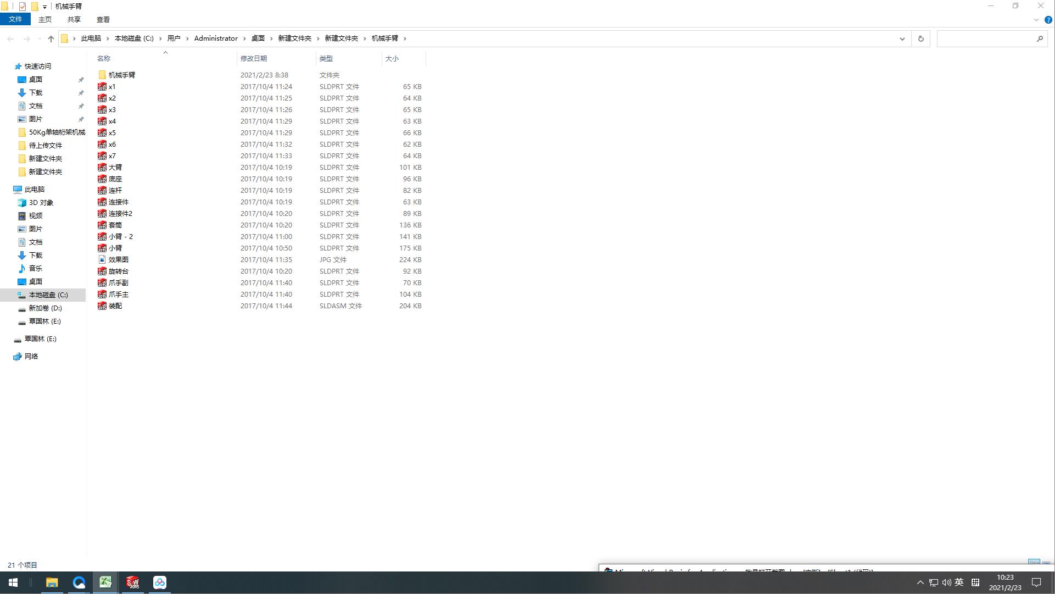1055x594 pixels.
Task: Open the Excel taskbar icon
Action: [x=105, y=582]
